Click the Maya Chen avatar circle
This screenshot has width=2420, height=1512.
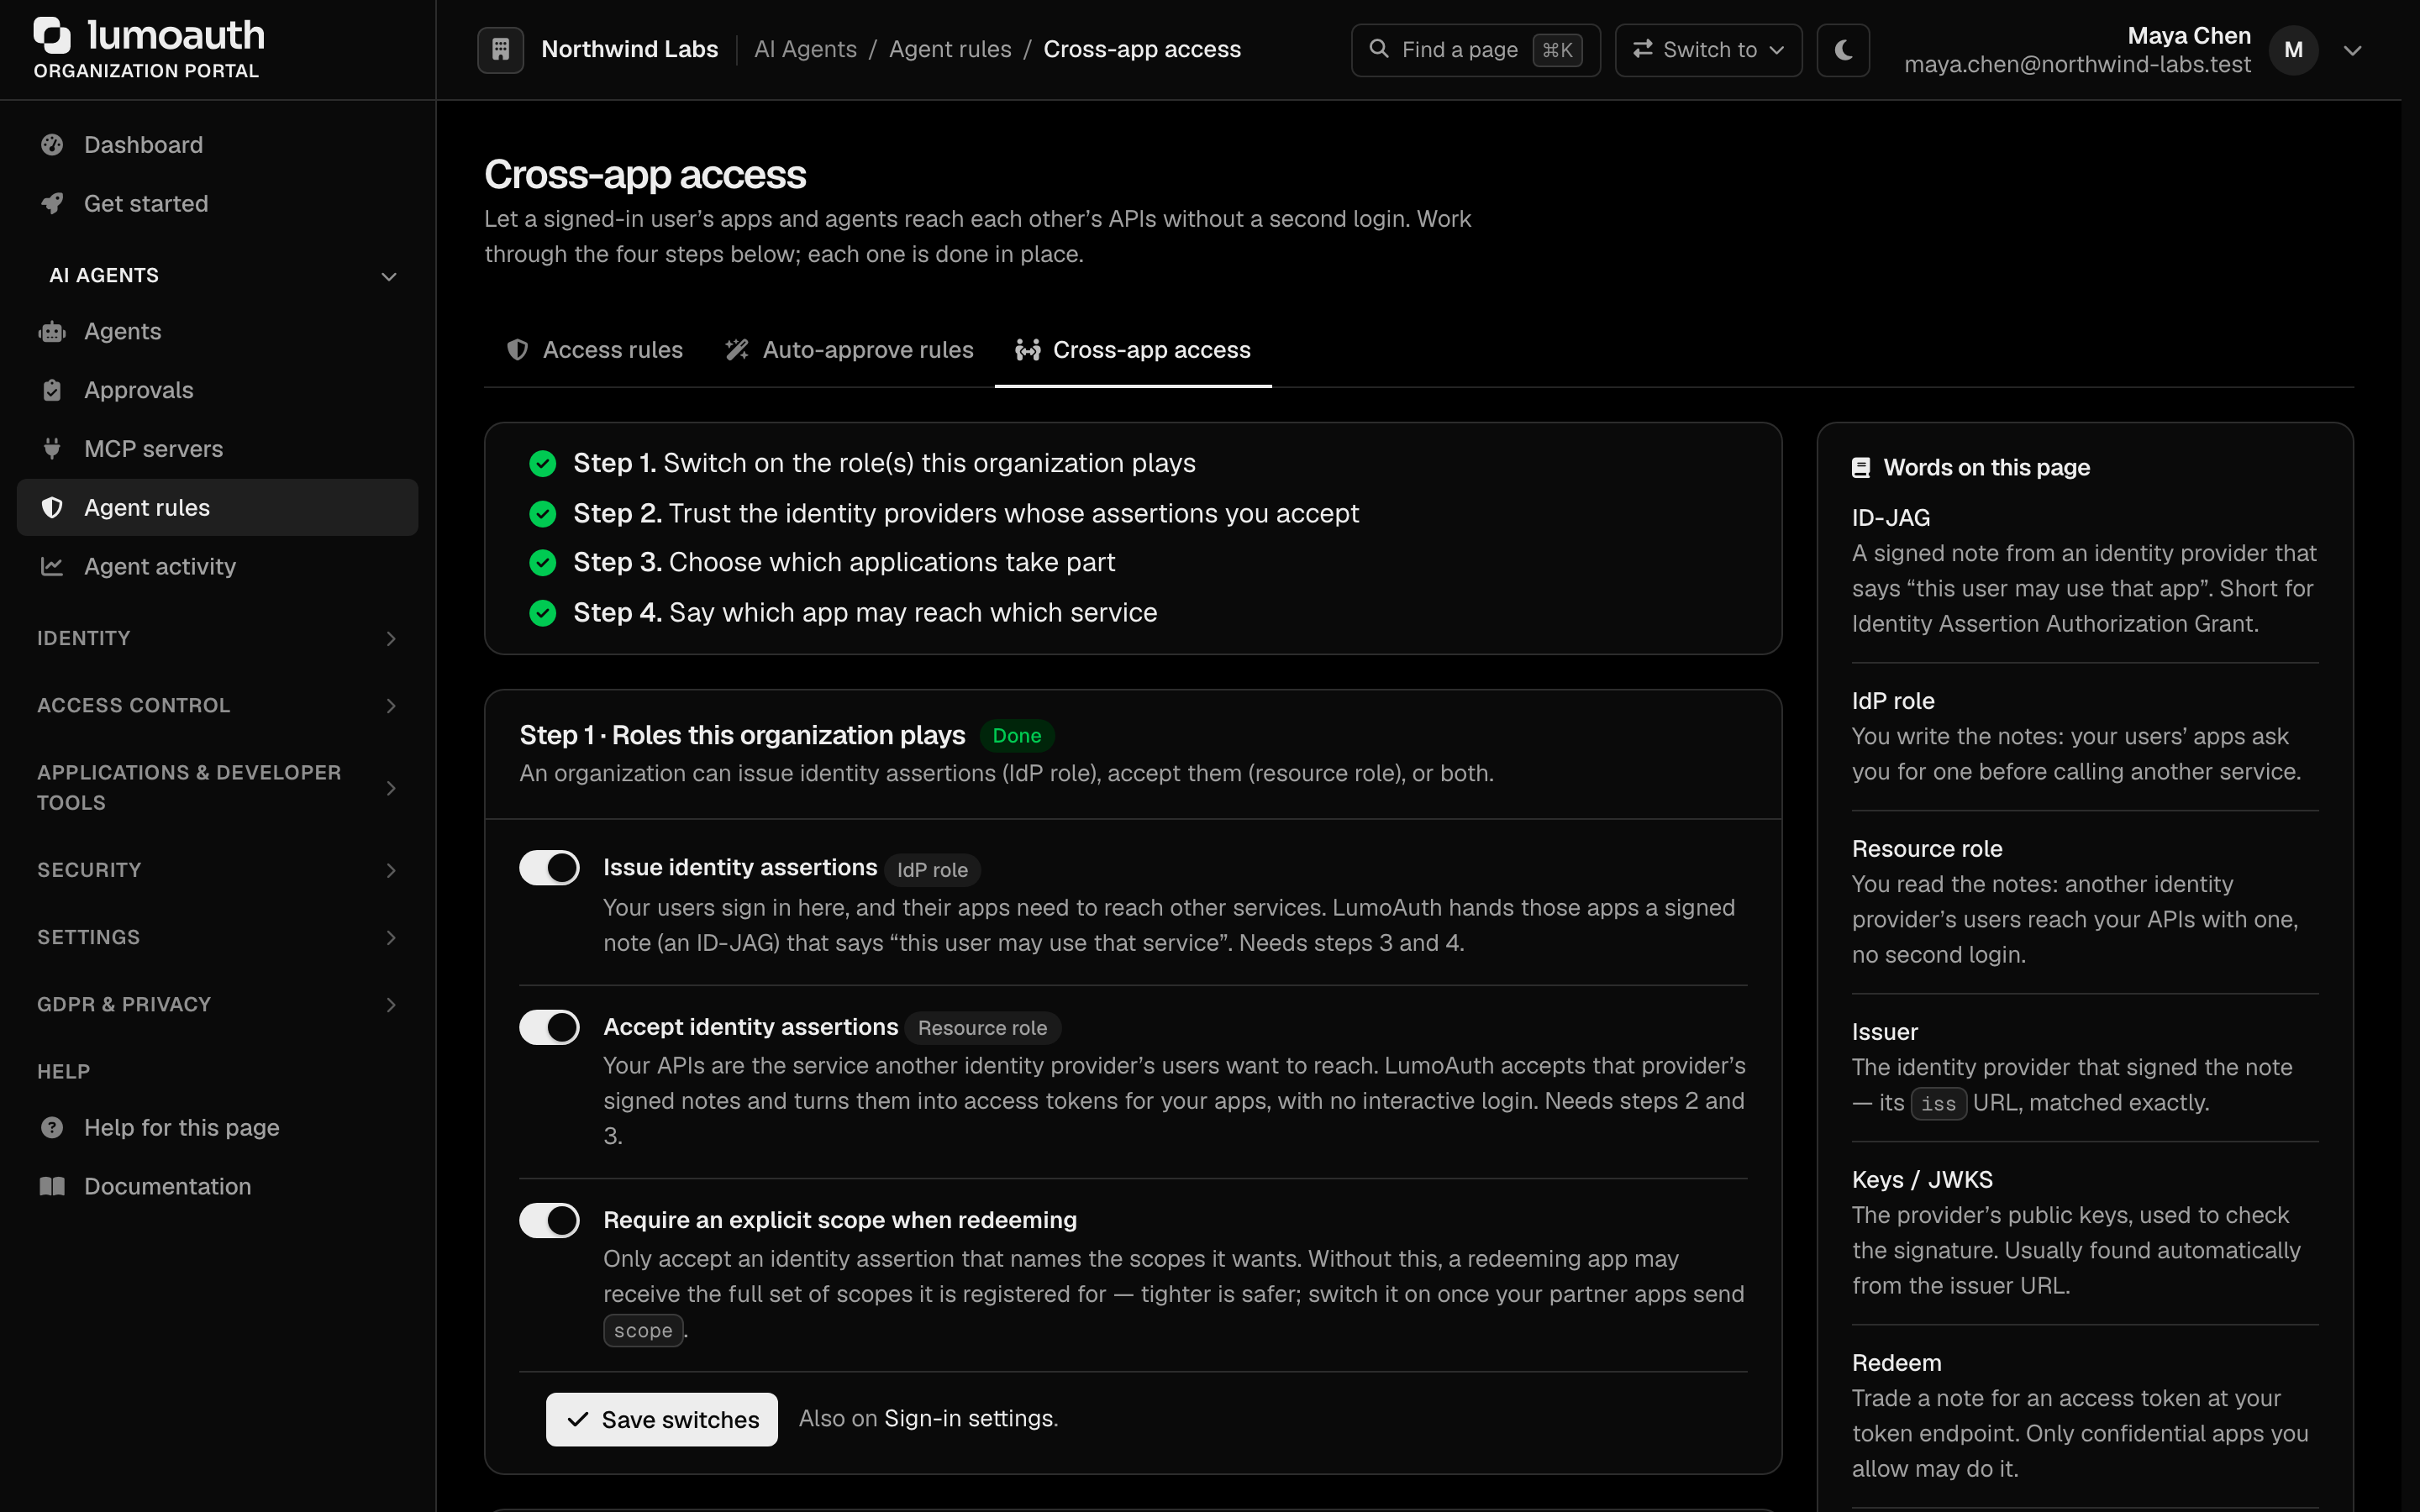click(x=2293, y=50)
